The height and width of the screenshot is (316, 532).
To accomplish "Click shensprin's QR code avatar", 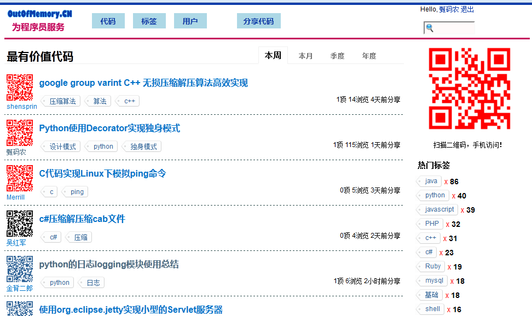I will coord(20,87).
